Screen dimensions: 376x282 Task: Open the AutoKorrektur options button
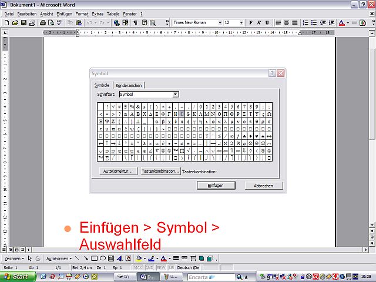coord(119,172)
